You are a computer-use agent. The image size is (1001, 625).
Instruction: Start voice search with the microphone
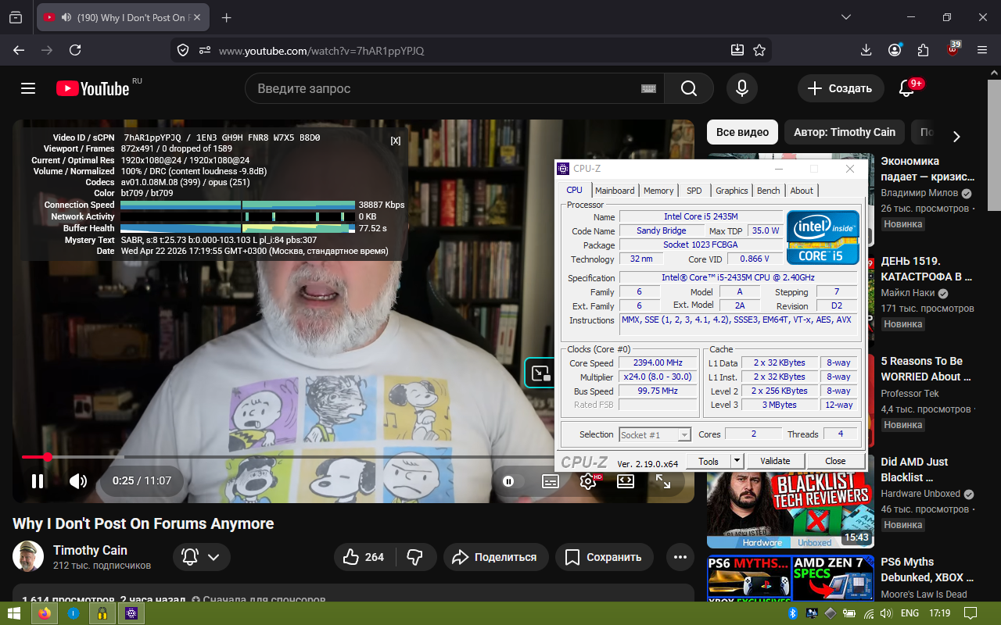[742, 88]
